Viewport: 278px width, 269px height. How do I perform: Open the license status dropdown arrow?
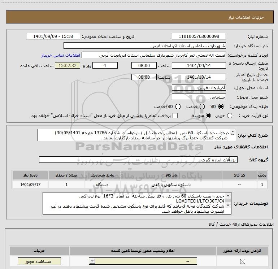coord(92,261)
